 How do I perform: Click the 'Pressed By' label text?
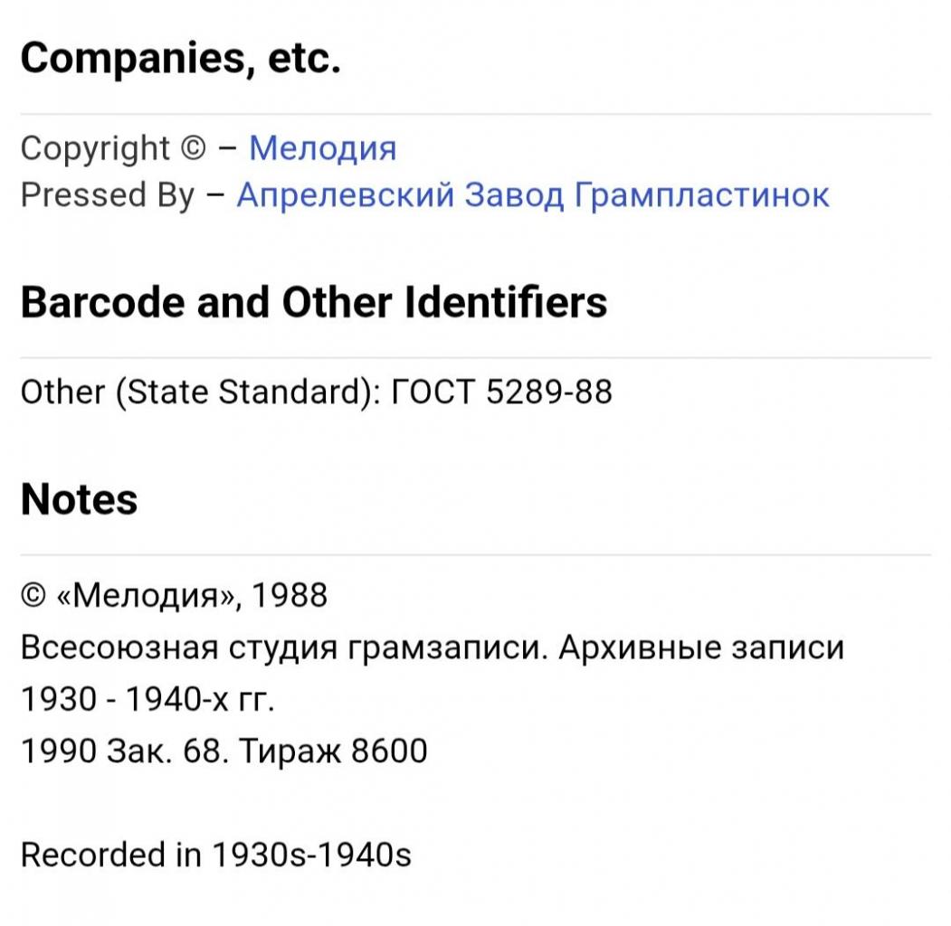pyautogui.click(x=108, y=195)
